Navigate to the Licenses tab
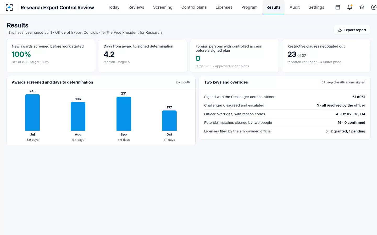The image size is (377, 235). [224, 7]
